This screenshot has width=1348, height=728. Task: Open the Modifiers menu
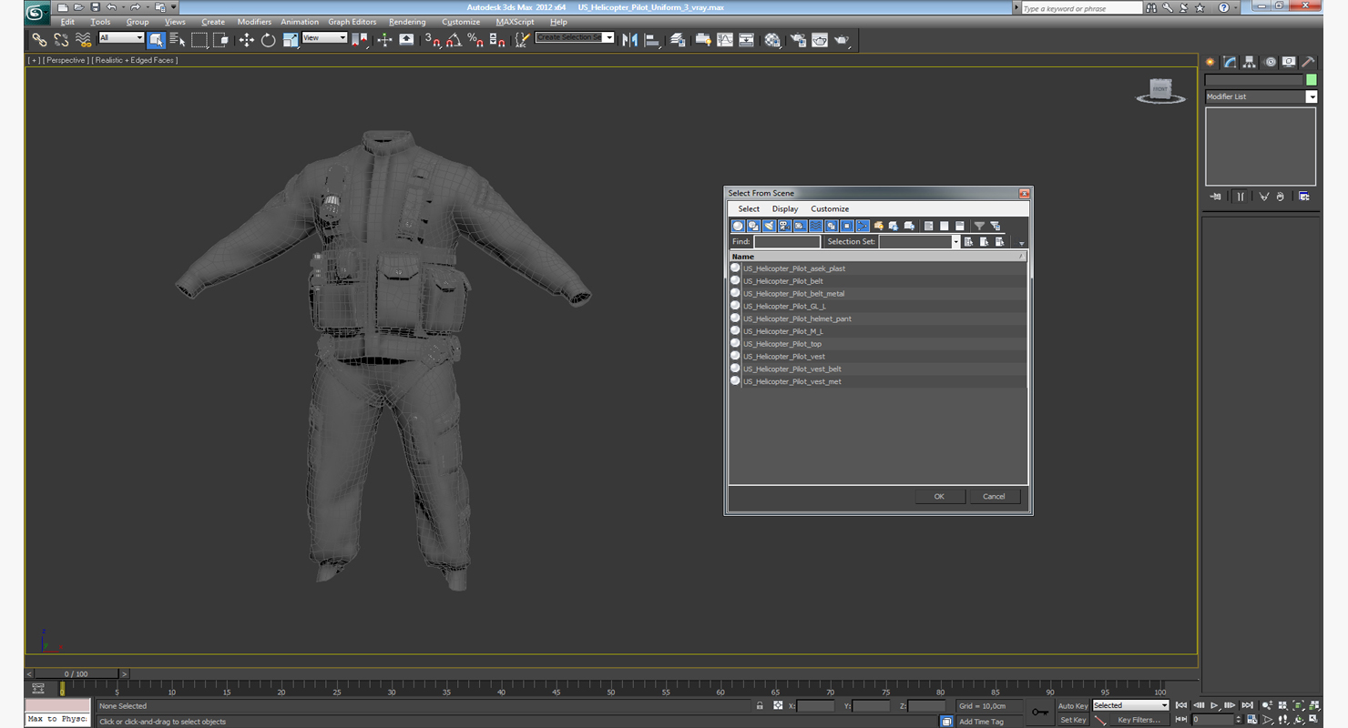click(254, 22)
